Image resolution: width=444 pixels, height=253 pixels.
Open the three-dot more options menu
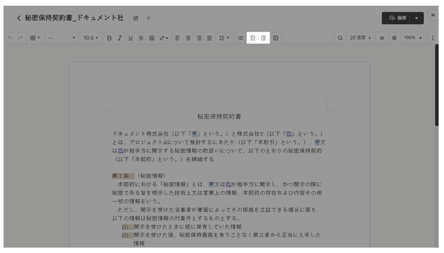click(x=433, y=38)
